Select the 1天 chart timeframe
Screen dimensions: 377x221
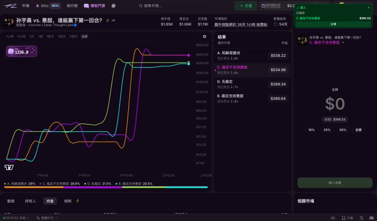point(32,37)
